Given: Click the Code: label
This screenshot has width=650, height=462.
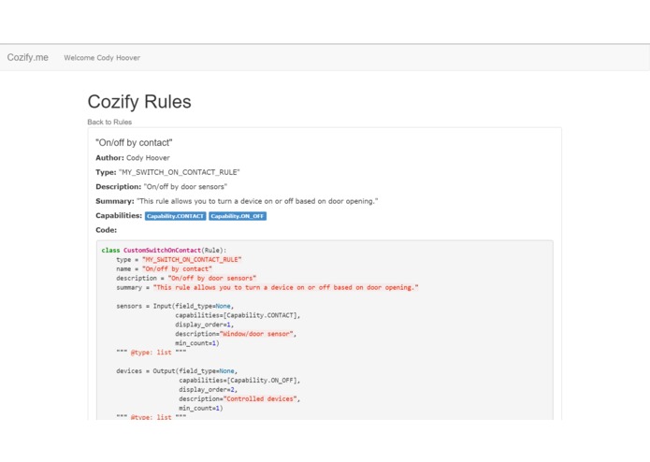Looking at the screenshot, I should (106, 230).
